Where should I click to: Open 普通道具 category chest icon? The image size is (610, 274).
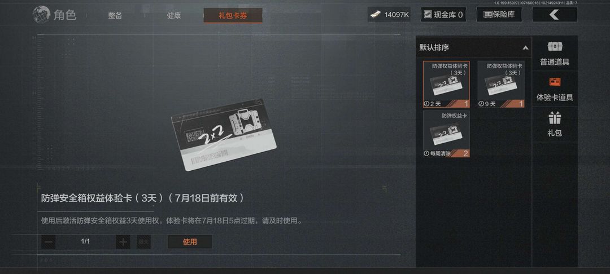(x=555, y=47)
